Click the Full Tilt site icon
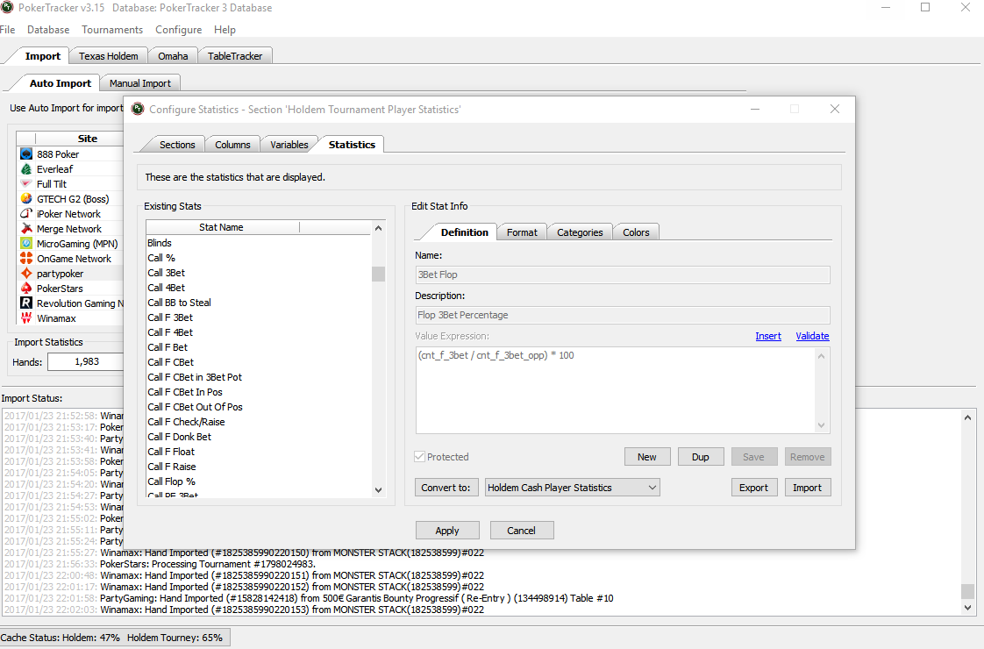This screenshot has width=984, height=649. coord(26,184)
